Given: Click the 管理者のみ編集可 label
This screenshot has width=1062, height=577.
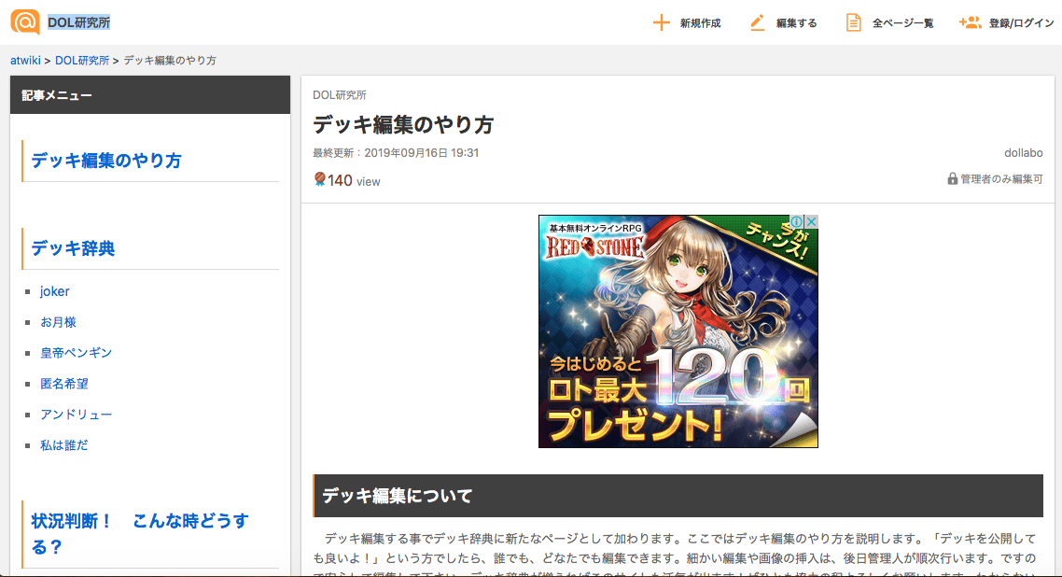Looking at the screenshot, I should click(1001, 178).
